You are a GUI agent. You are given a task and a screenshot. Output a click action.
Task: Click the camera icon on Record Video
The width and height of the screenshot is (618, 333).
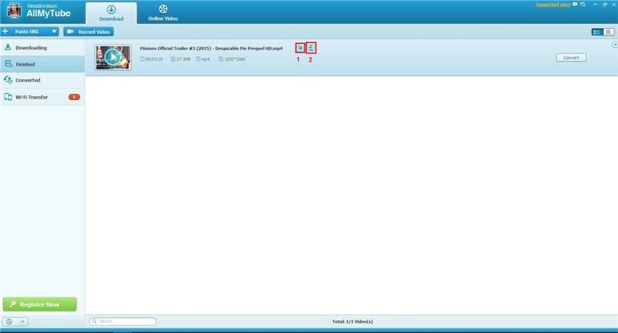pos(70,32)
